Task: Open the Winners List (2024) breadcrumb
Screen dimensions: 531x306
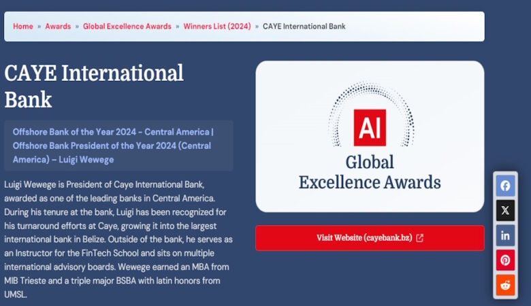Action: click(x=217, y=27)
